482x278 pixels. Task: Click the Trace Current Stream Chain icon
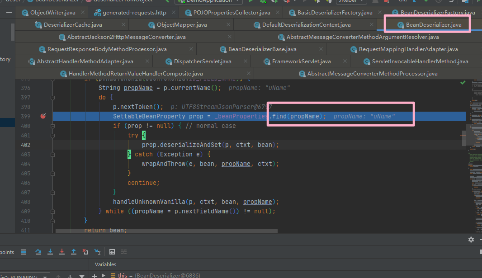coord(124,252)
